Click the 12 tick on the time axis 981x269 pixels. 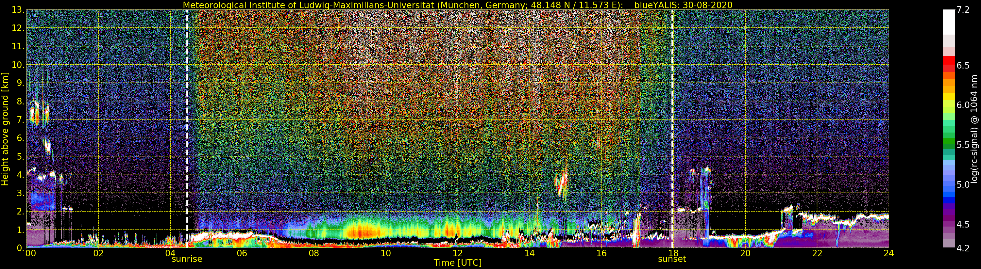[457, 253]
